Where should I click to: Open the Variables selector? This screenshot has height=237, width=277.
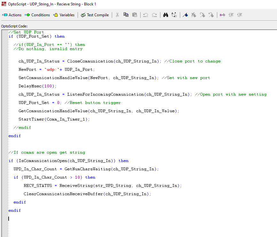64,15
